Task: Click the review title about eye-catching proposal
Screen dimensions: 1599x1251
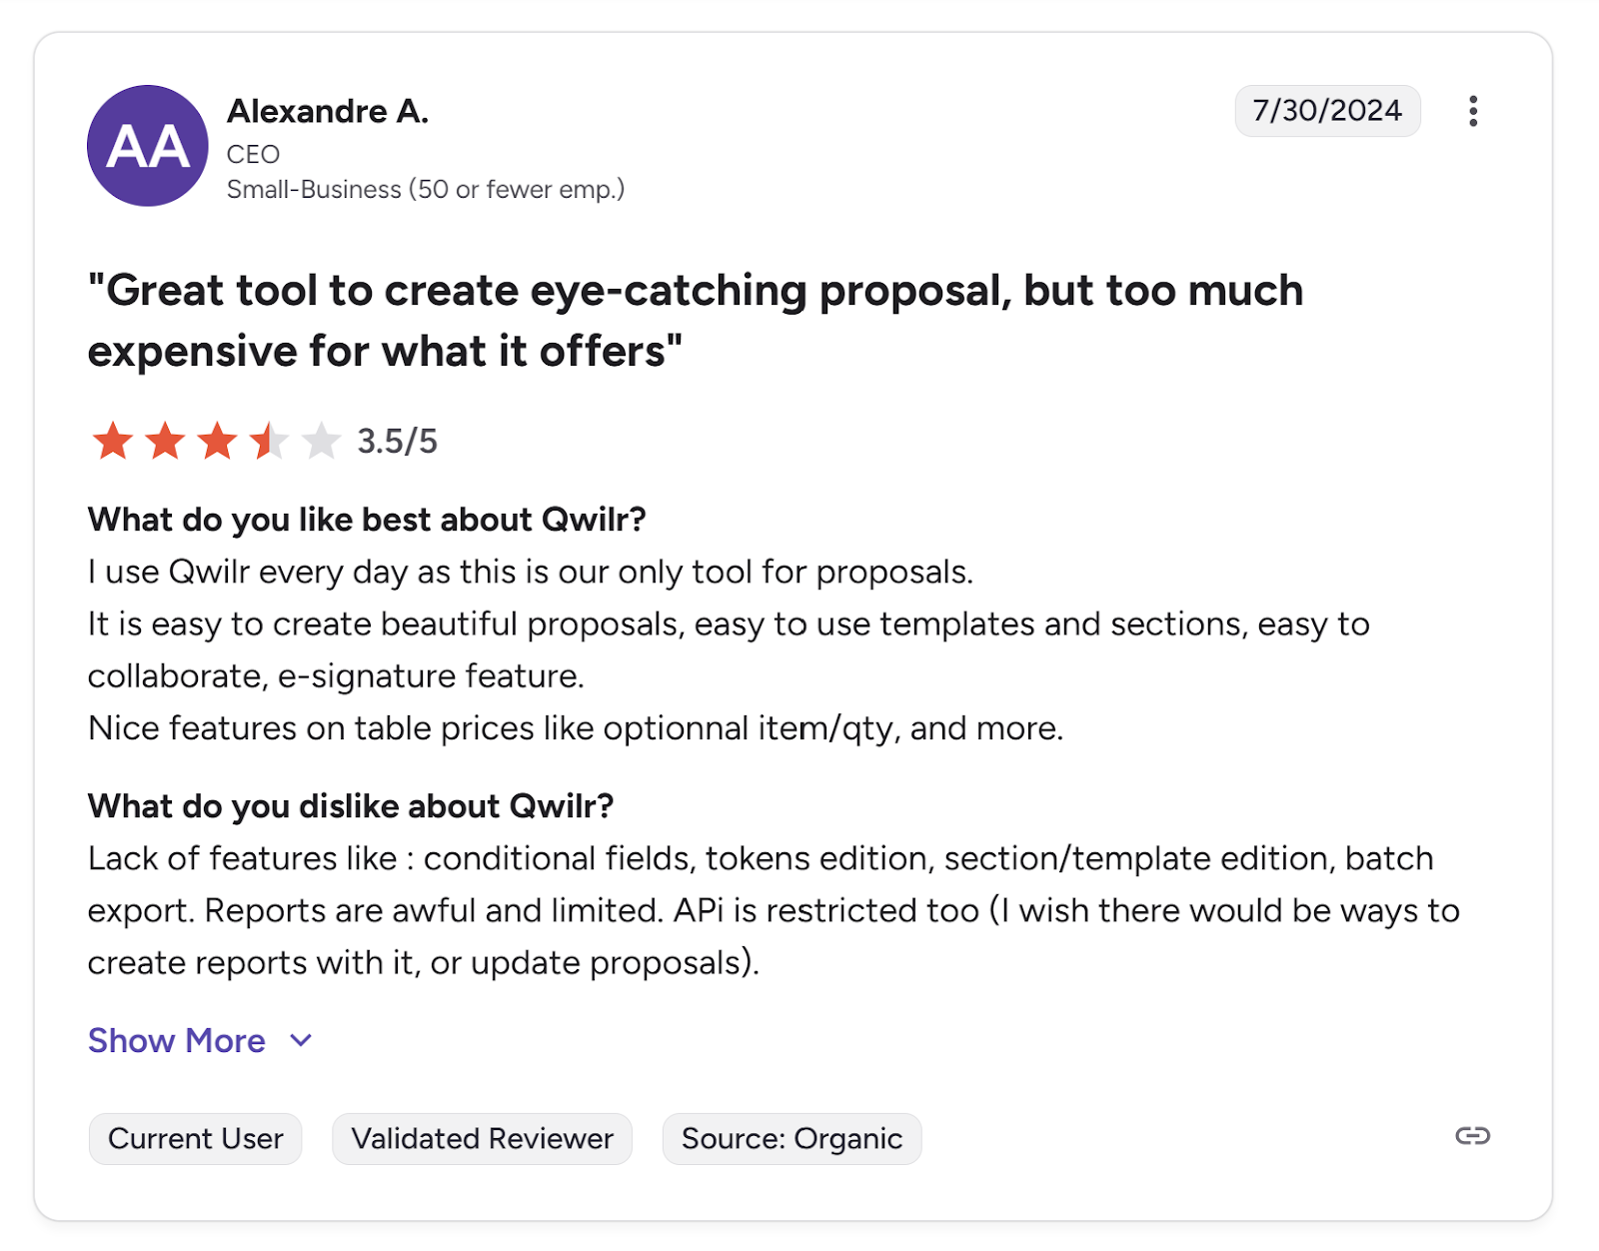Action: 695,321
